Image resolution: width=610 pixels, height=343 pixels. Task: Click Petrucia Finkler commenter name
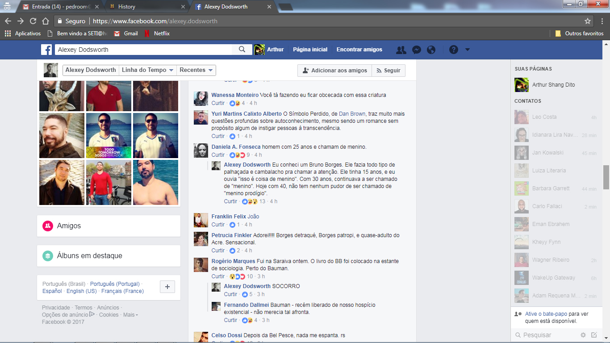[231, 235]
